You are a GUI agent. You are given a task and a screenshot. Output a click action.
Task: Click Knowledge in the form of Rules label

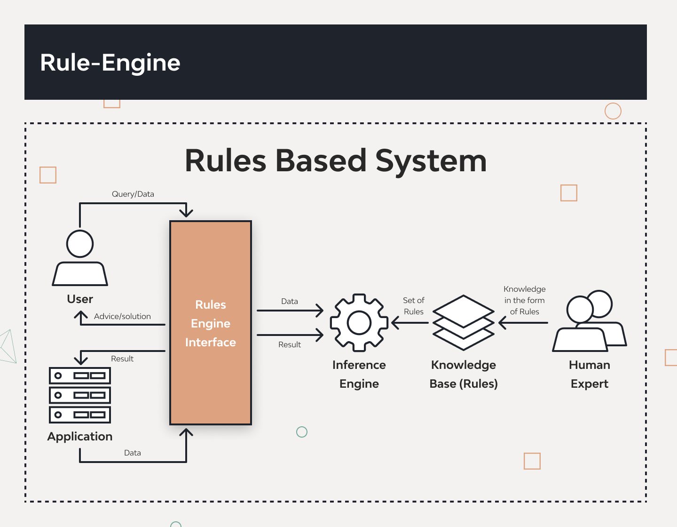[x=525, y=300]
